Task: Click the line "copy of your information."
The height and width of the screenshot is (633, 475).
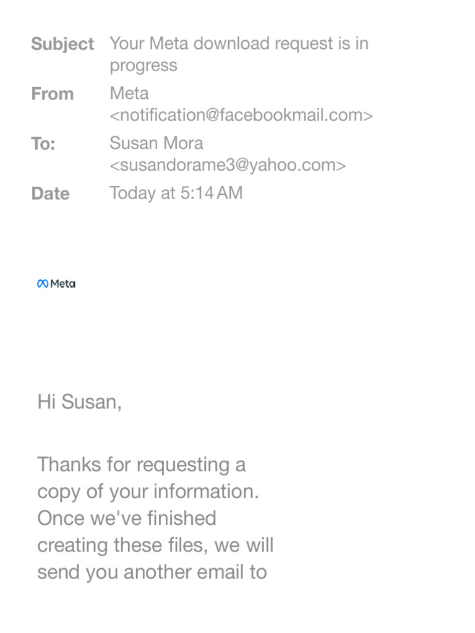Action: pyautogui.click(x=148, y=492)
